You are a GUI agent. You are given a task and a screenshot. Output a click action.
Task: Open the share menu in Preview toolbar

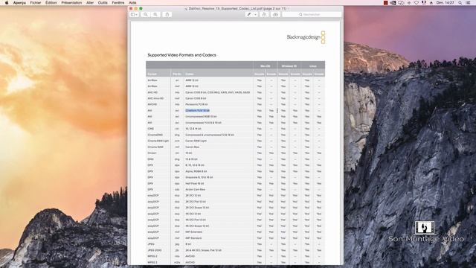[167, 14]
